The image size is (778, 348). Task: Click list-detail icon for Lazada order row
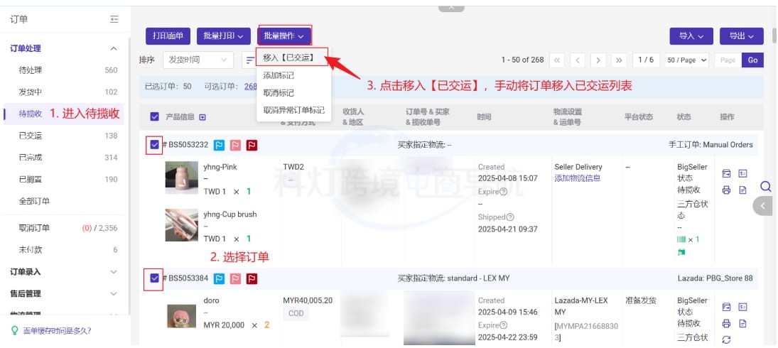pyautogui.click(x=742, y=307)
